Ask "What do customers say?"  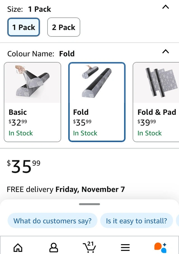[52, 221]
